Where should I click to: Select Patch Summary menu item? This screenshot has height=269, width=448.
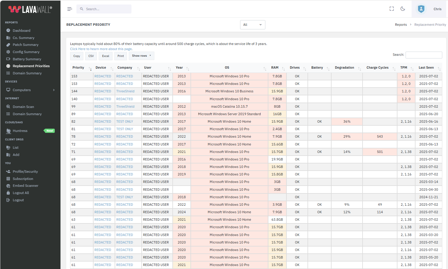(25, 45)
